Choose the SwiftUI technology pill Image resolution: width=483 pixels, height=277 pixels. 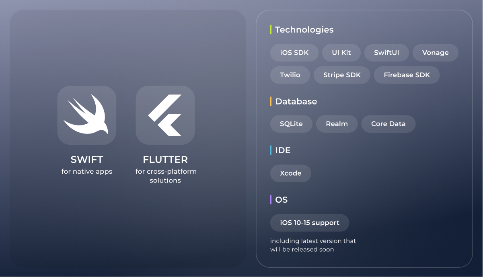(x=386, y=53)
